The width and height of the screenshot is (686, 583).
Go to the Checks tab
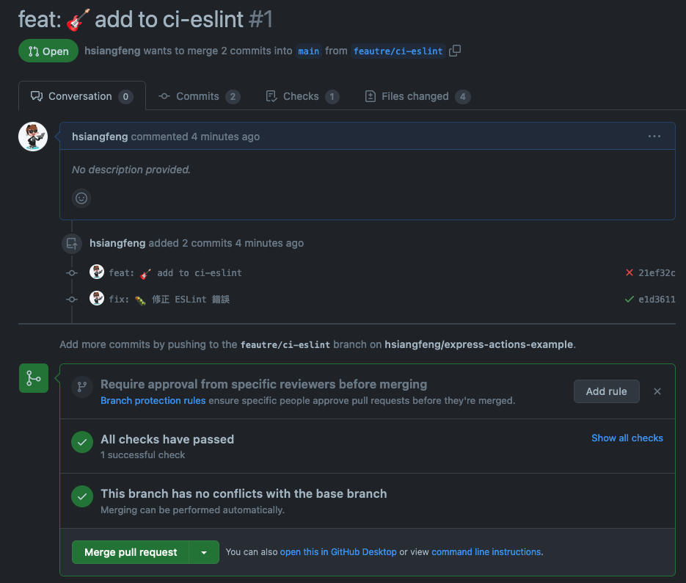[301, 96]
